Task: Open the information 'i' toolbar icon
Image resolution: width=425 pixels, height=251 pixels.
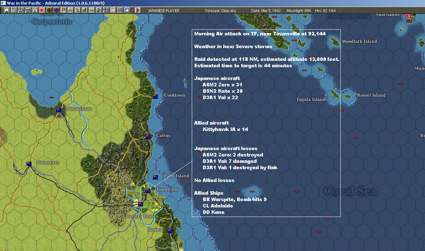Action: tap(35, 10)
